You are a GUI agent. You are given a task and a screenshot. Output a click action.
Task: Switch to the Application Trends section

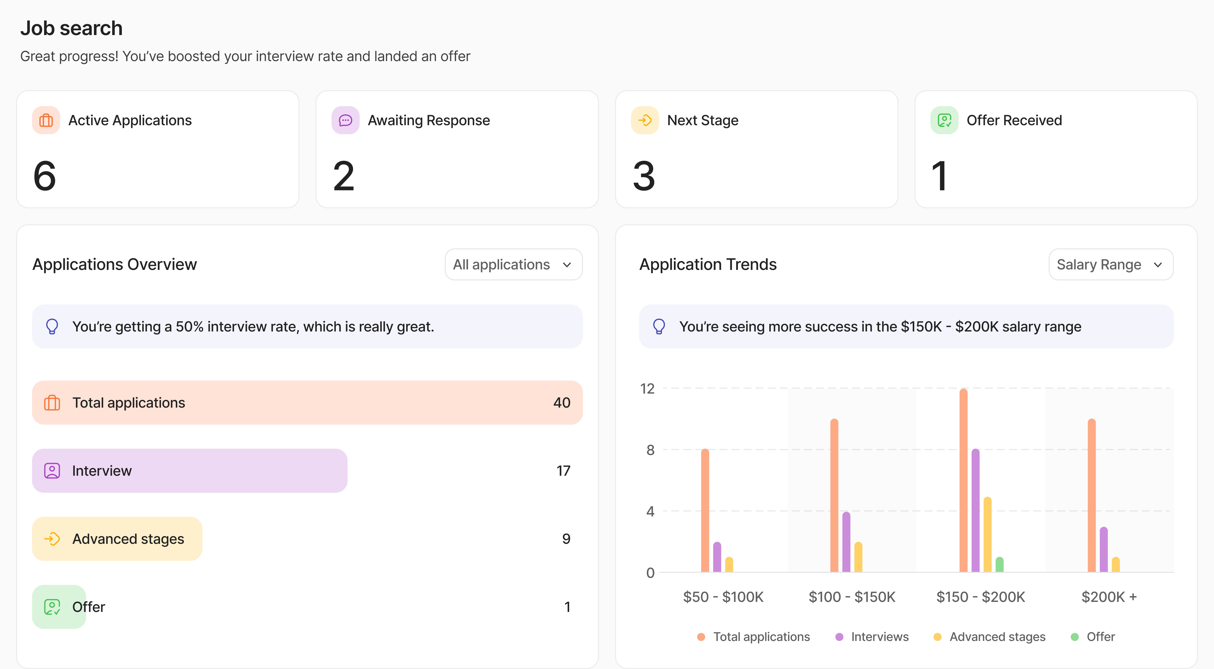(x=708, y=264)
